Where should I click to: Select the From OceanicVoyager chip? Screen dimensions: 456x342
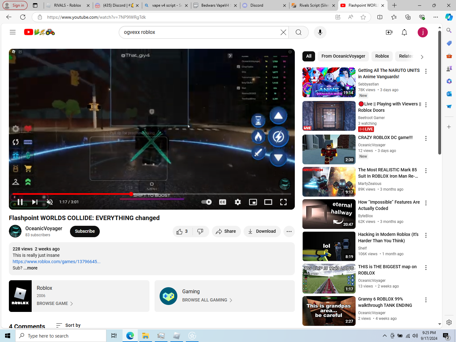(343, 56)
